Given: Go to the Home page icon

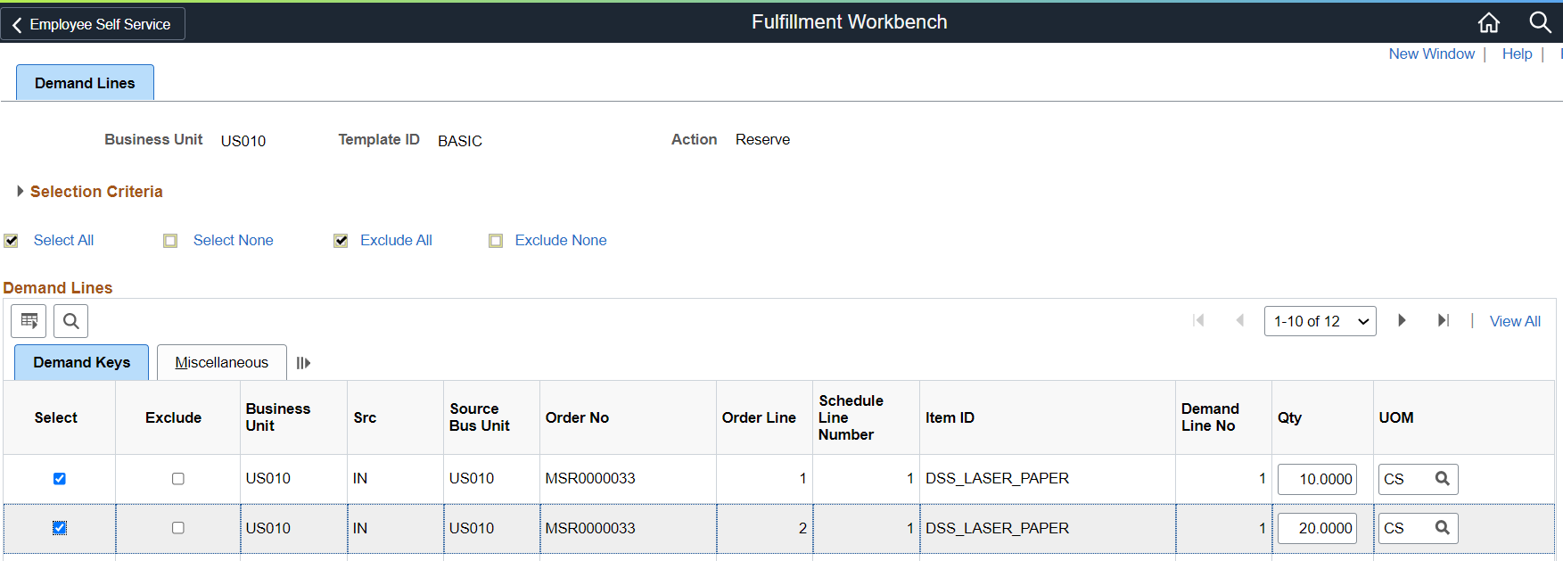Looking at the screenshot, I should [1488, 22].
